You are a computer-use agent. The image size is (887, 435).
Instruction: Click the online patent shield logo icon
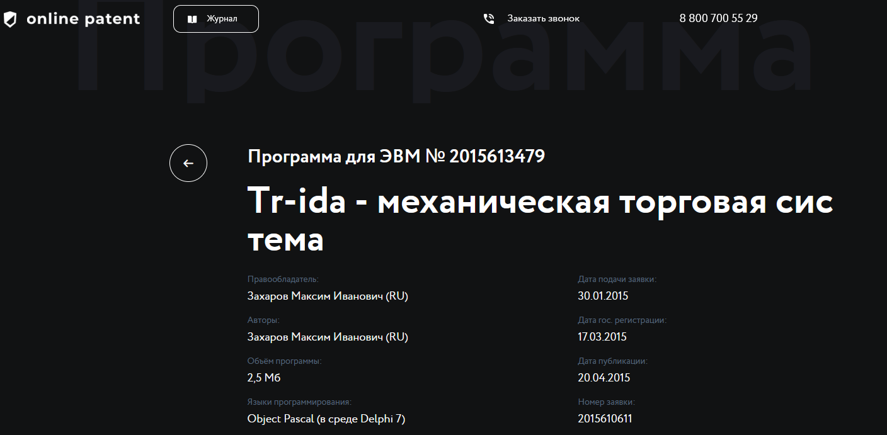(x=9, y=19)
